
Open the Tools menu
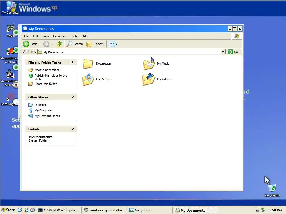[74, 36]
